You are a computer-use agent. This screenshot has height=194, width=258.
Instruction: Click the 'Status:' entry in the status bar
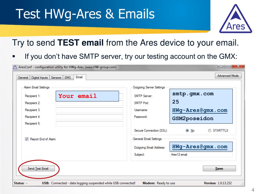point(21,183)
